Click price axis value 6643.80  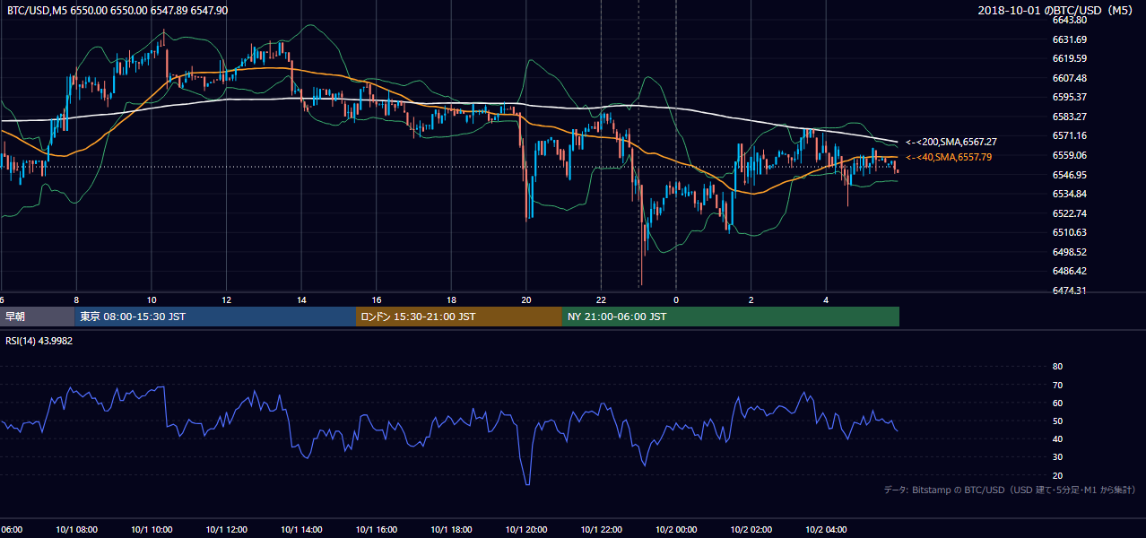1070,20
